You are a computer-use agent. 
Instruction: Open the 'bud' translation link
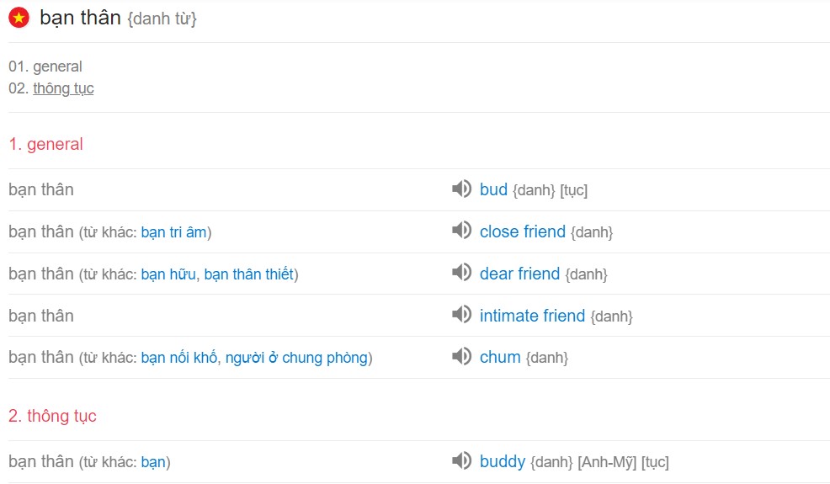tap(493, 189)
